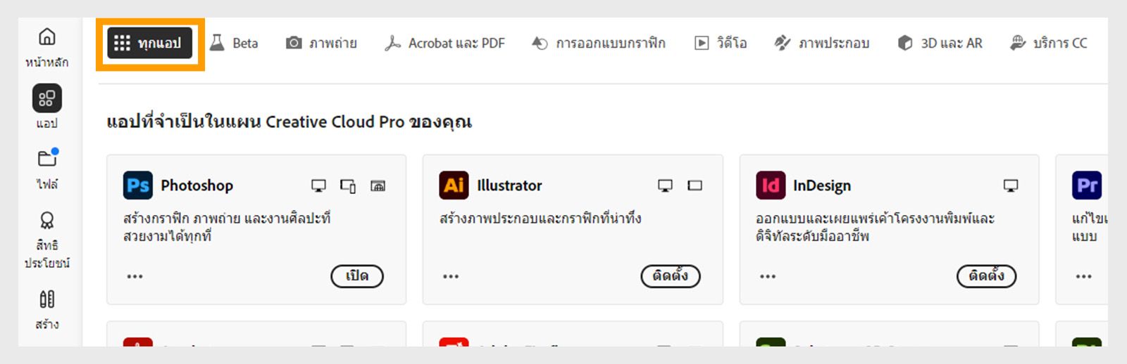Image resolution: width=1127 pixels, height=364 pixels.
Task: Switch to the Beta tab
Action: pos(235,44)
